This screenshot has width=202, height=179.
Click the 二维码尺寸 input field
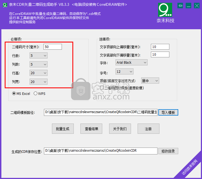tap(53, 47)
